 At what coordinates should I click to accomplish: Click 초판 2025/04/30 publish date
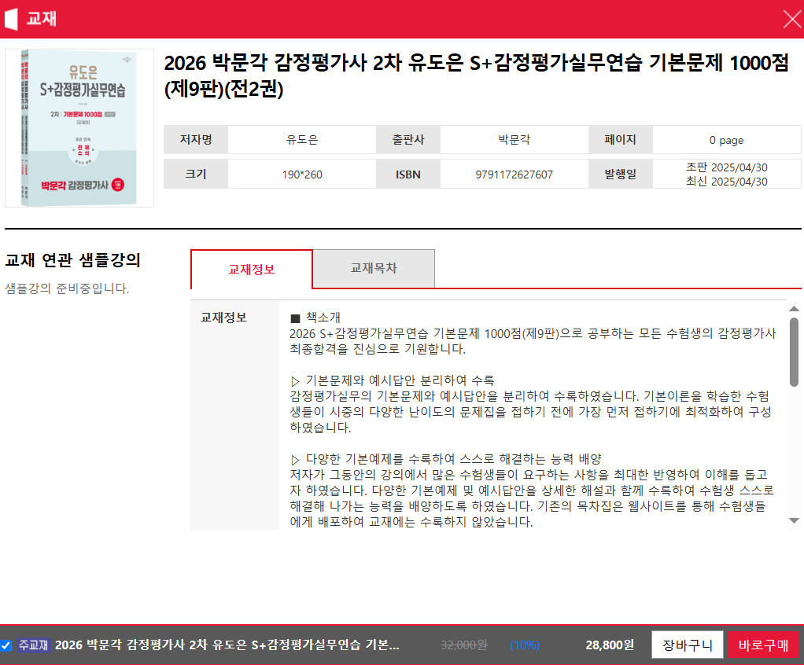coord(727,167)
